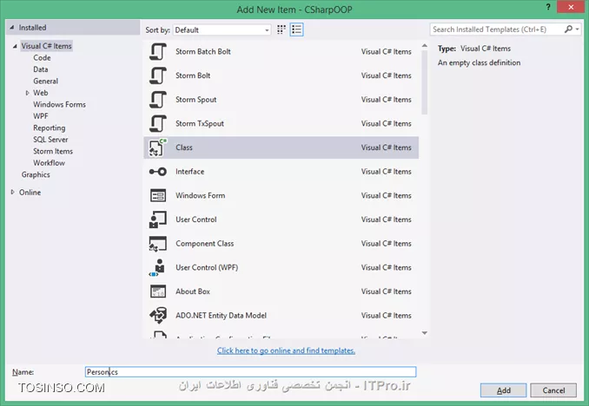Select the Workflow category
Viewport: 589px width, 406px height.
[49, 163]
